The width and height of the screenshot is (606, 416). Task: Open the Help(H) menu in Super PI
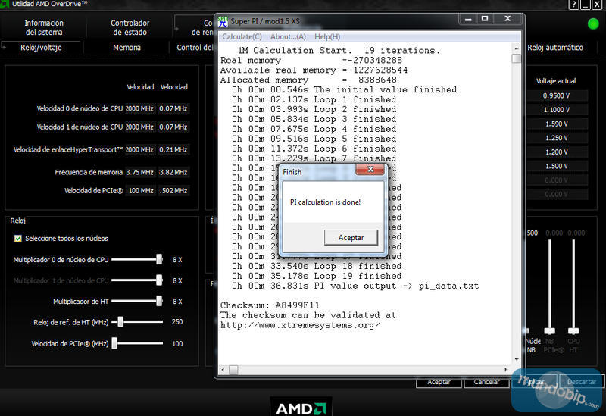coord(327,36)
